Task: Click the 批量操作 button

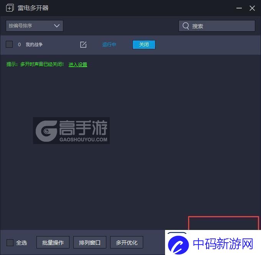Action: pos(53,242)
